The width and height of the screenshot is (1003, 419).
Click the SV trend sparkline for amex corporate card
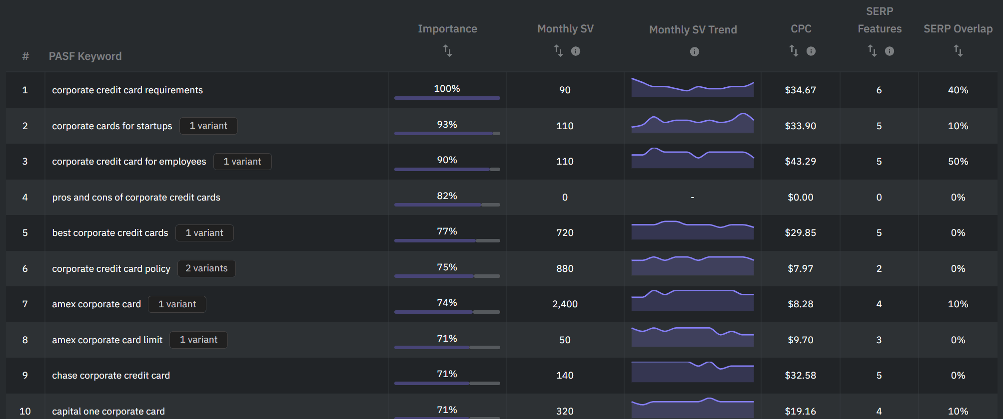(x=693, y=301)
